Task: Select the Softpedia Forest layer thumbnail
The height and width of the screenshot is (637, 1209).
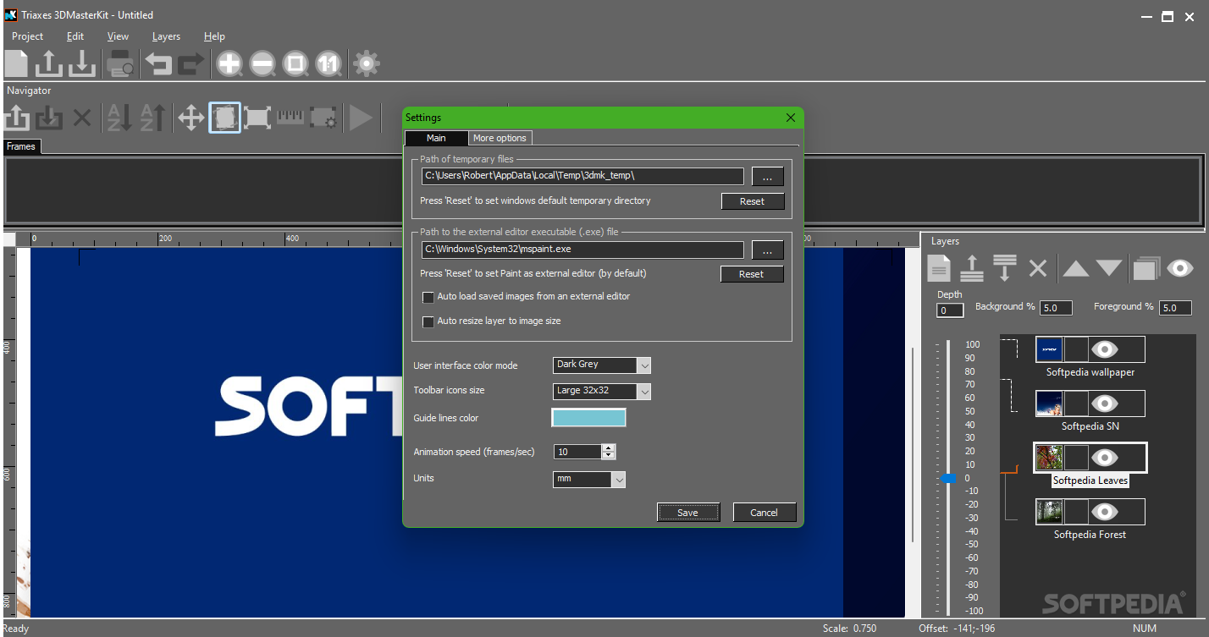Action: (1049, 512)
